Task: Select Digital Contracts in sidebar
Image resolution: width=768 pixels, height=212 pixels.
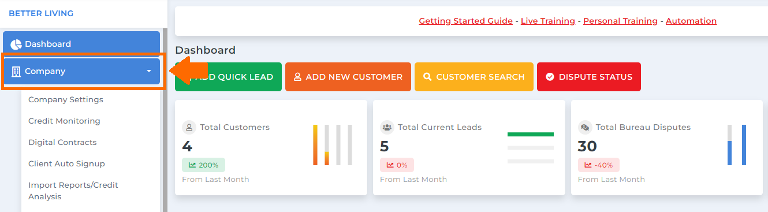Action: pos(62,142)
